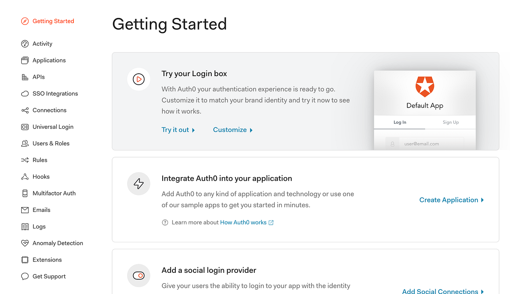This screenshot has width=522, height=294.
Task: Select the Users & Roles icon
Action: point(25,143)
